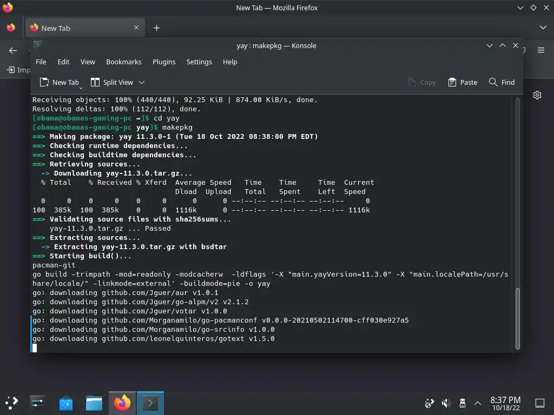
Task: Open the Help menu in Konsole
Action: [229, 62]
